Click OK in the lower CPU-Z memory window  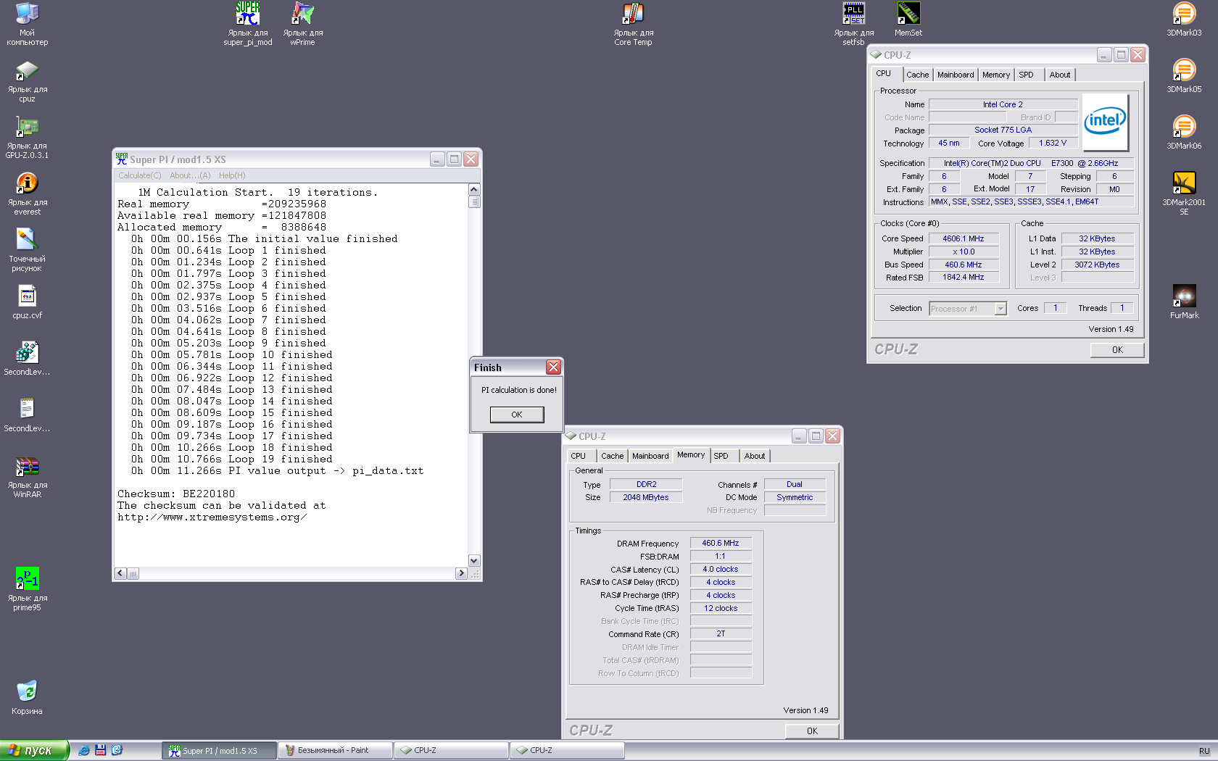(x=812, y=731)
